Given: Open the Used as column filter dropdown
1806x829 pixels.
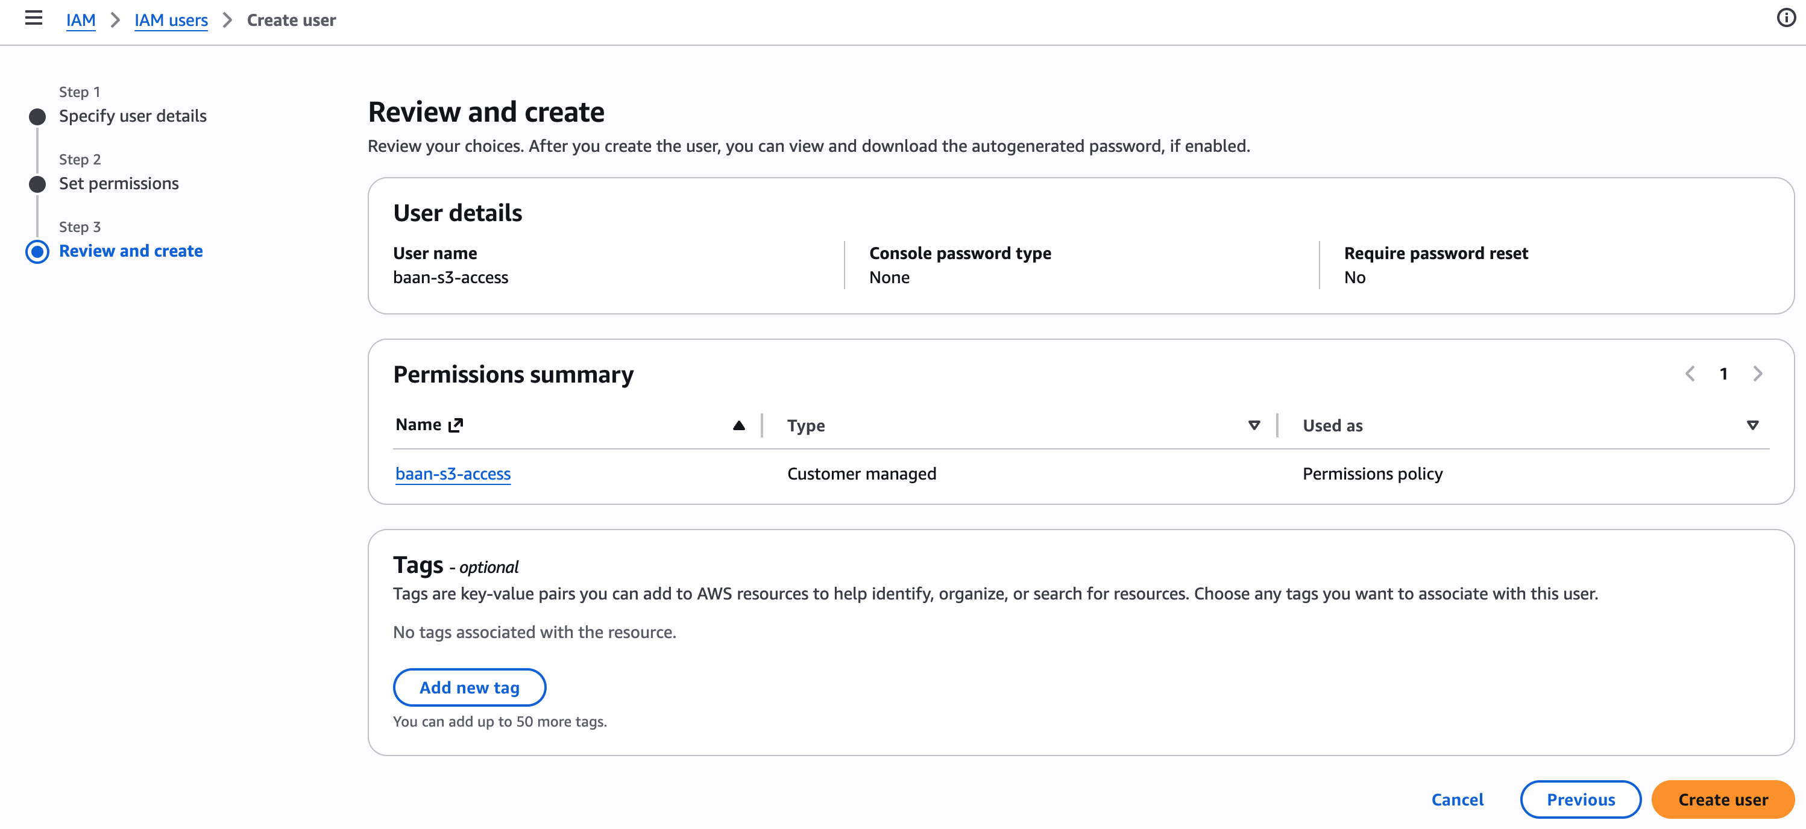Looking at the screenshot, I should pos(1752,425).
